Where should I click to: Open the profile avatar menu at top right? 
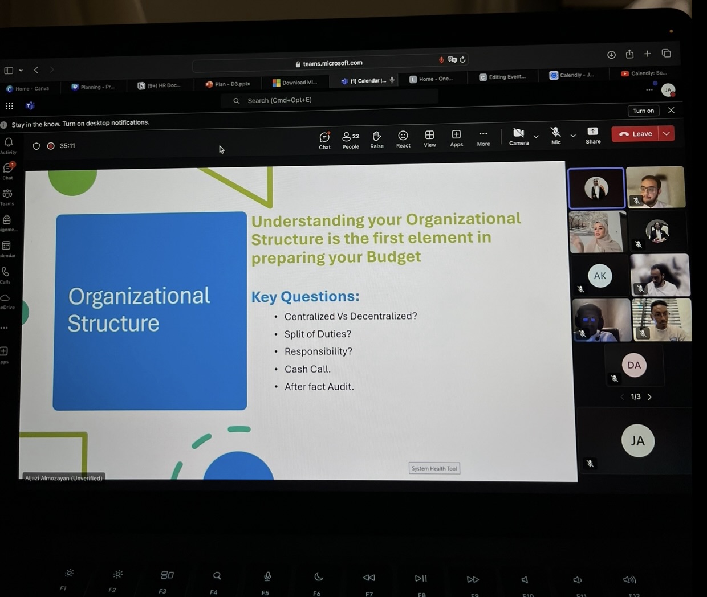[668, 90]
